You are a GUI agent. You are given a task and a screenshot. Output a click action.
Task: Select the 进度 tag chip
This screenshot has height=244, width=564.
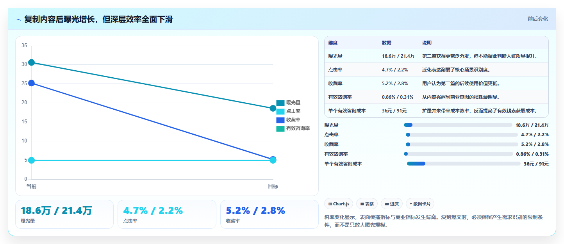click(x=391, y=204)
